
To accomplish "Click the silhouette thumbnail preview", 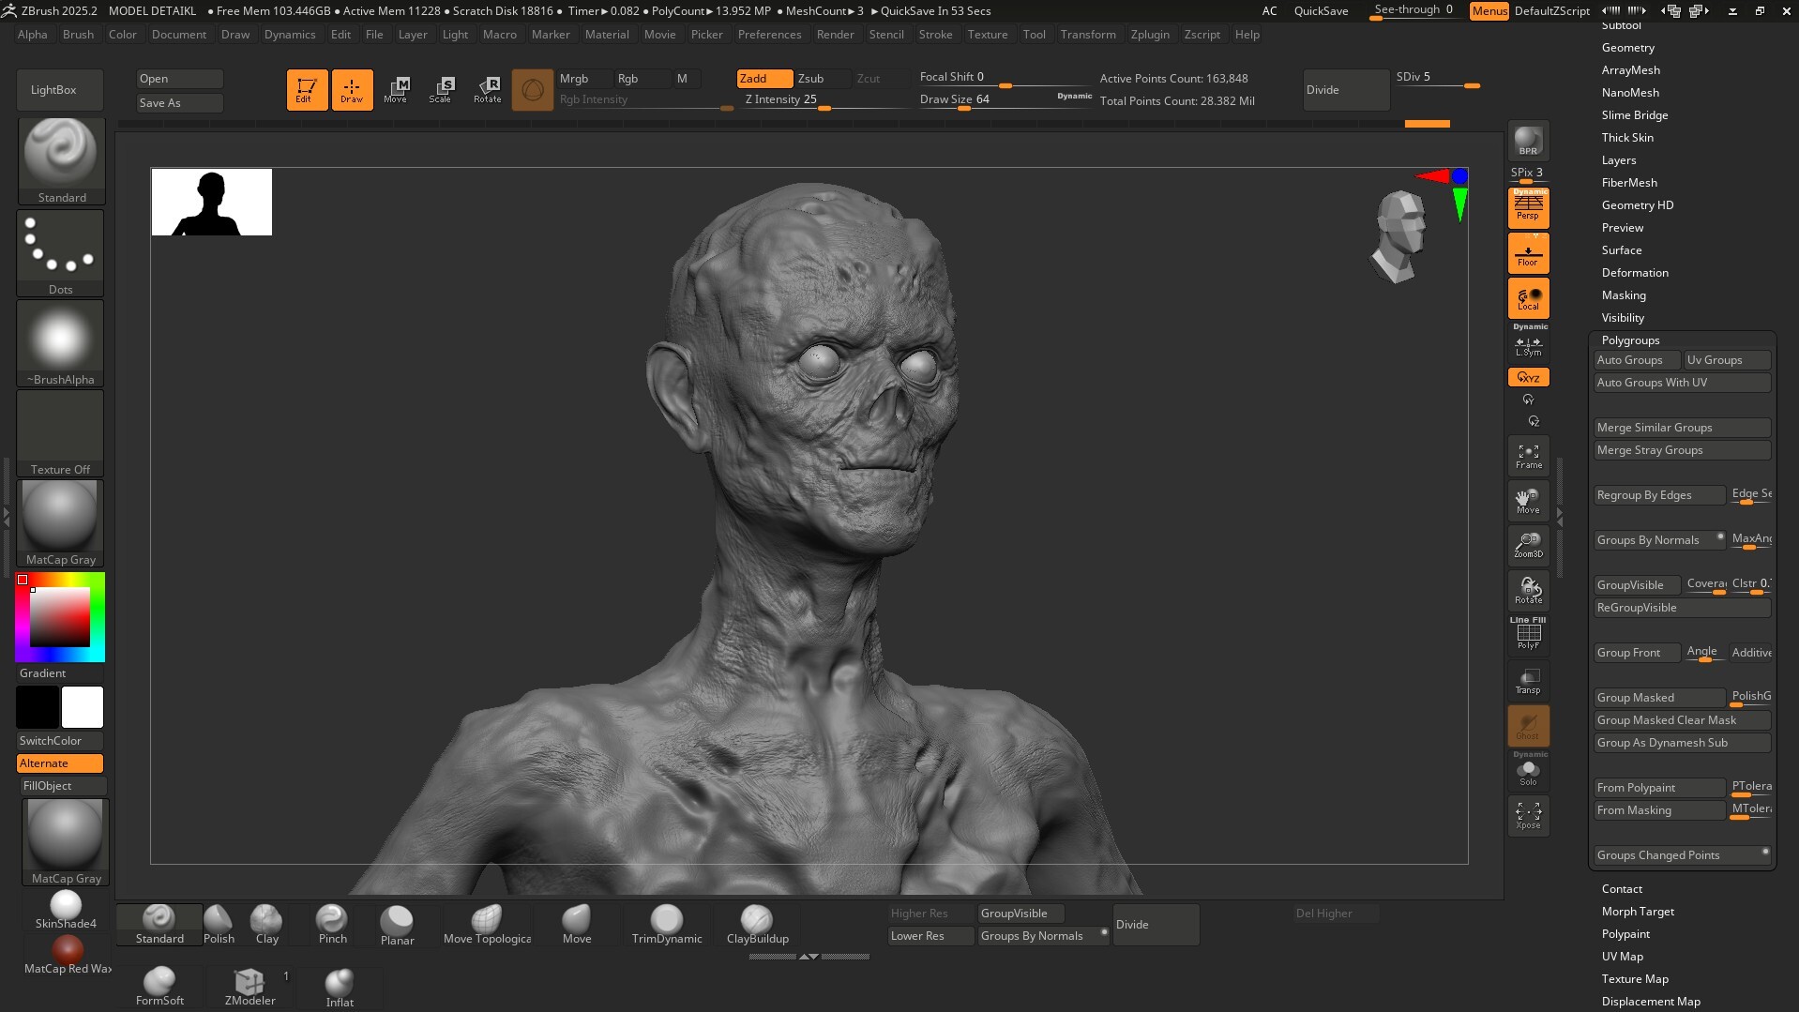I will coord(212,203).
